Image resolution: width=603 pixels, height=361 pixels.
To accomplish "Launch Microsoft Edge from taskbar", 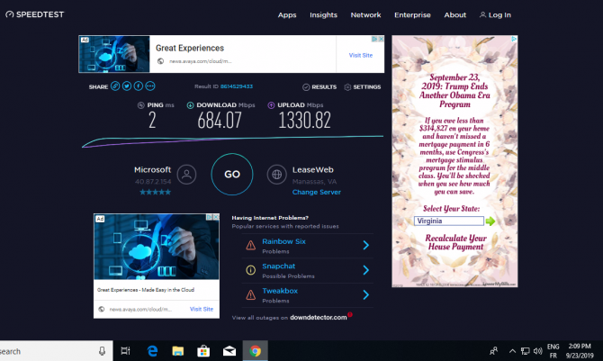I will point(152,351).
